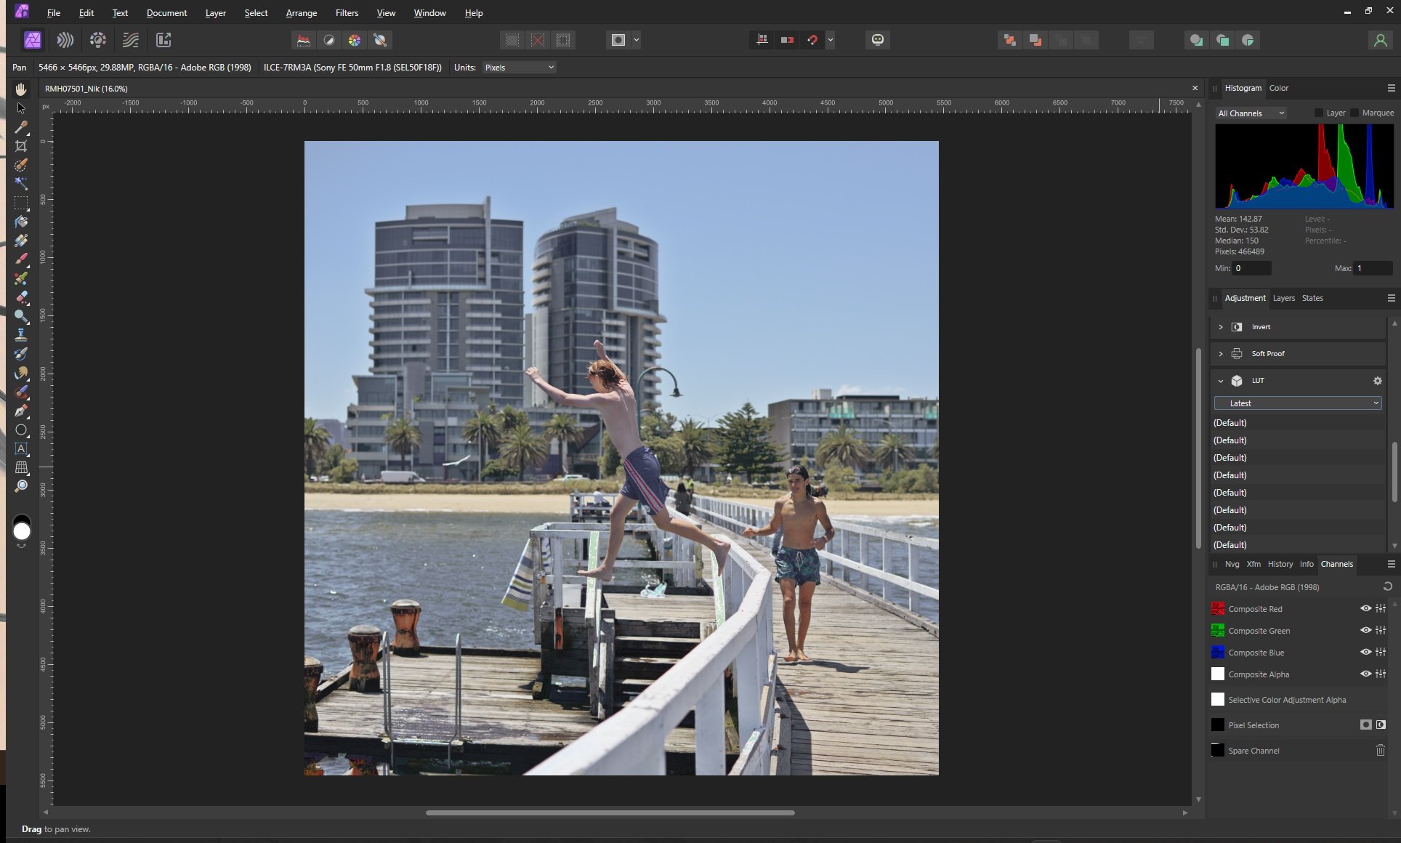Switch to the Develop Persona
This screenshot has height=843, width=1401.
(98, 40)
